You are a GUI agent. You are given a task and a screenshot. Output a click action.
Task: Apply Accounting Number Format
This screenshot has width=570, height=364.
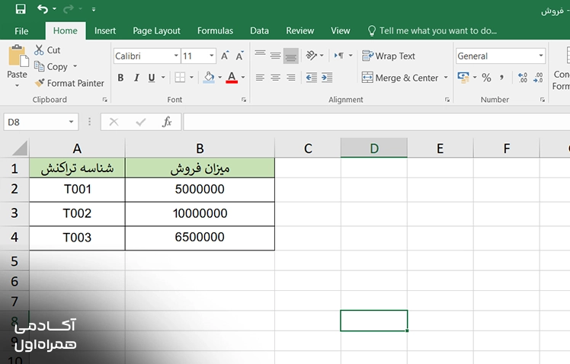click(x=463, y=78)
